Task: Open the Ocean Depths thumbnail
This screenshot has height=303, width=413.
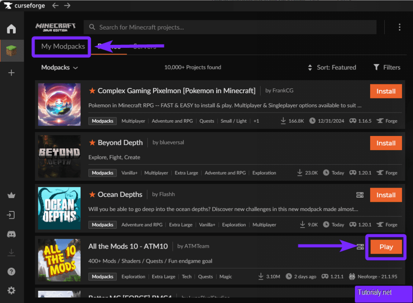Action: (59, 208)
